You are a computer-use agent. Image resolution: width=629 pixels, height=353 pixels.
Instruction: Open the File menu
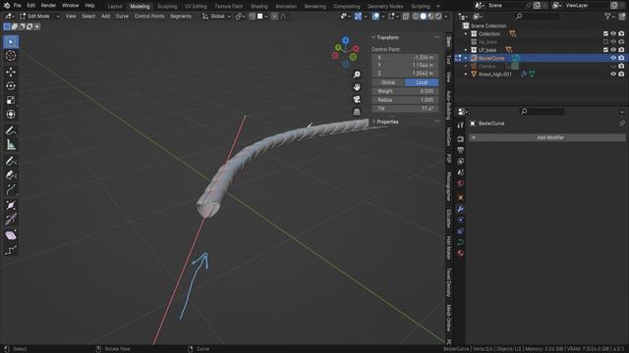(18, 6)
